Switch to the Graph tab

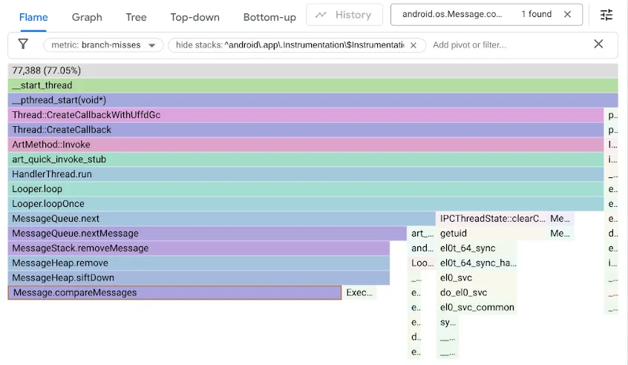(87, 17)
